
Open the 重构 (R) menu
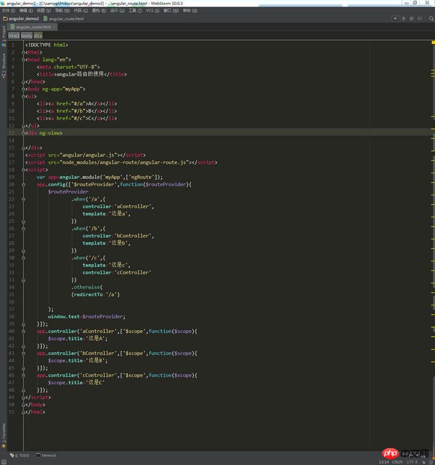point(99,10)
